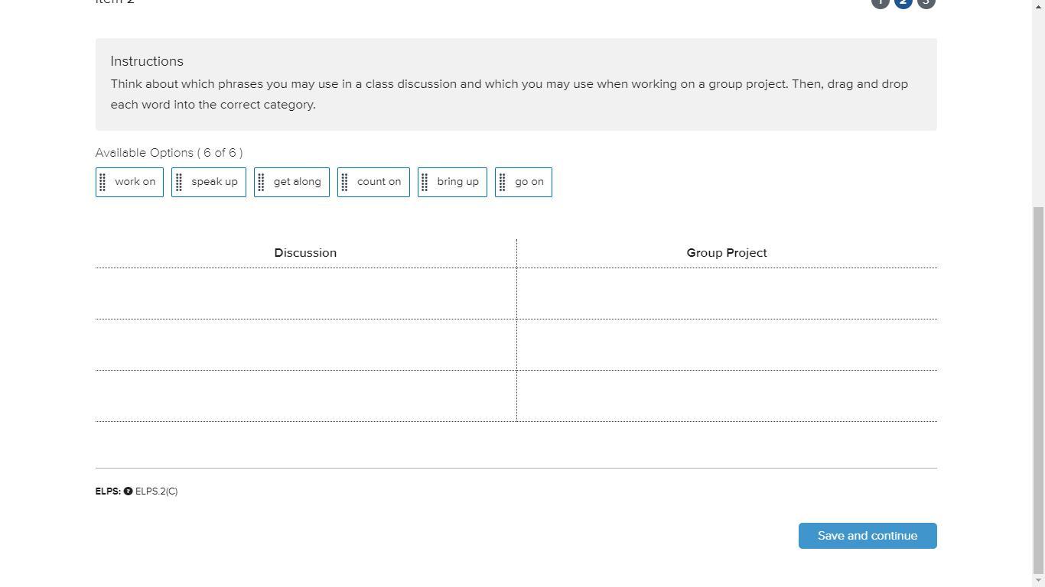Click the drag handle on 'bring up'

(425, 183)
